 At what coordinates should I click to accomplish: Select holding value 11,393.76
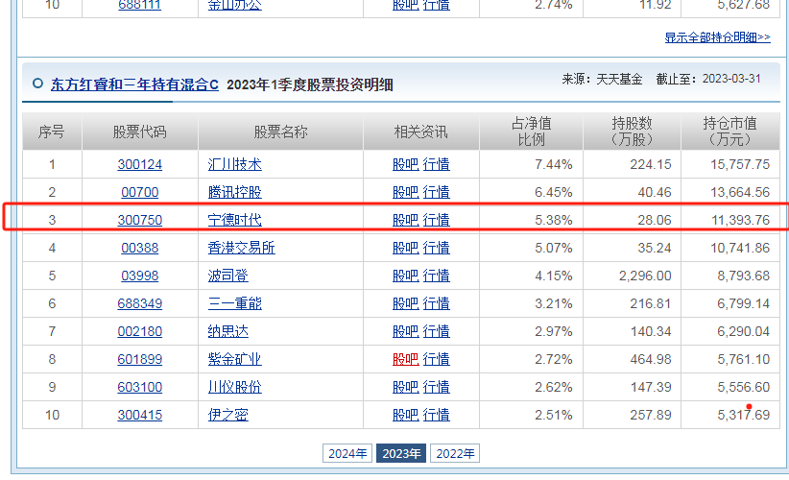[740, 220]
